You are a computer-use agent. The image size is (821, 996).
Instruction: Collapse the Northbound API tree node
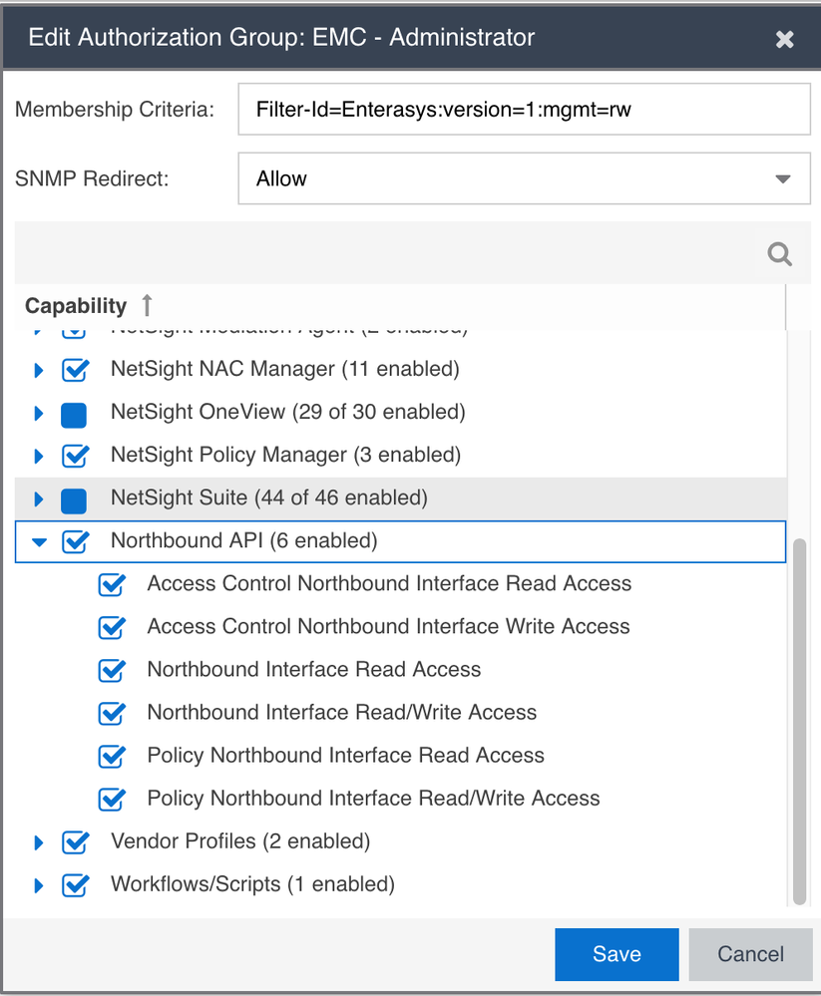tap(40, 542)
